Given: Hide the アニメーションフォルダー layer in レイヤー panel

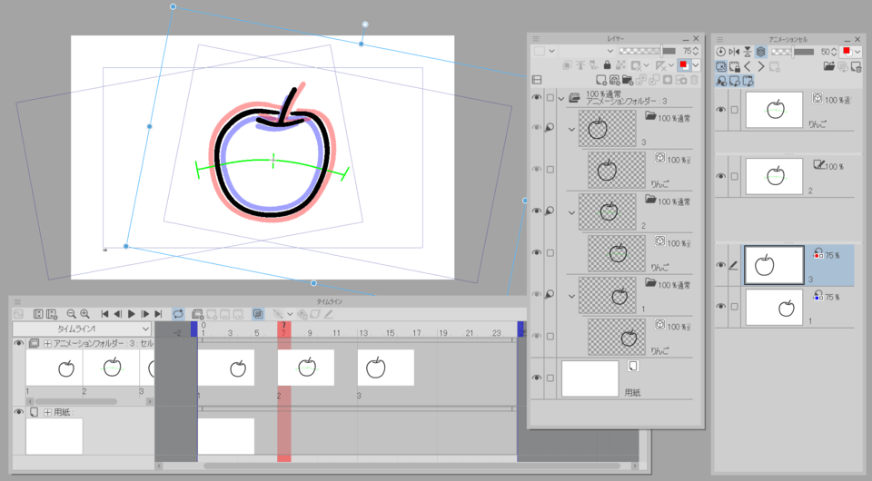Looking at the screenshot, I should (537, 97).
